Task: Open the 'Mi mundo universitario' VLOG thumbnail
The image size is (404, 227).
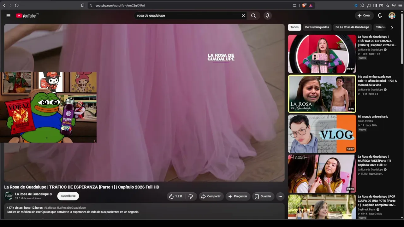Action: tap(322, 134)
